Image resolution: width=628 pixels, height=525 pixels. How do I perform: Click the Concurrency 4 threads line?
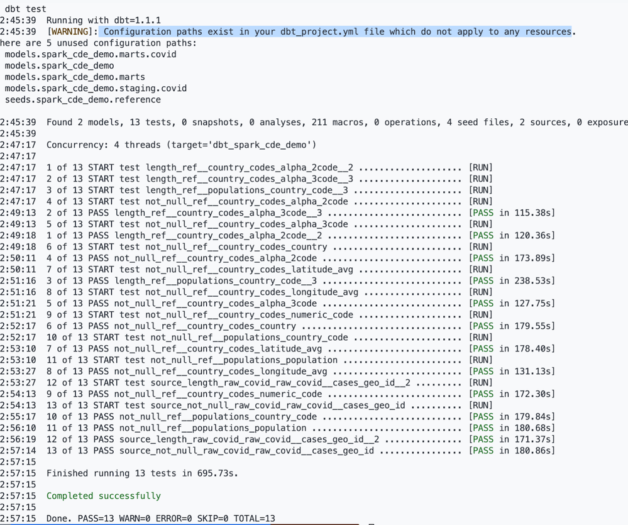pyautogui.click(x=181, y=145)
